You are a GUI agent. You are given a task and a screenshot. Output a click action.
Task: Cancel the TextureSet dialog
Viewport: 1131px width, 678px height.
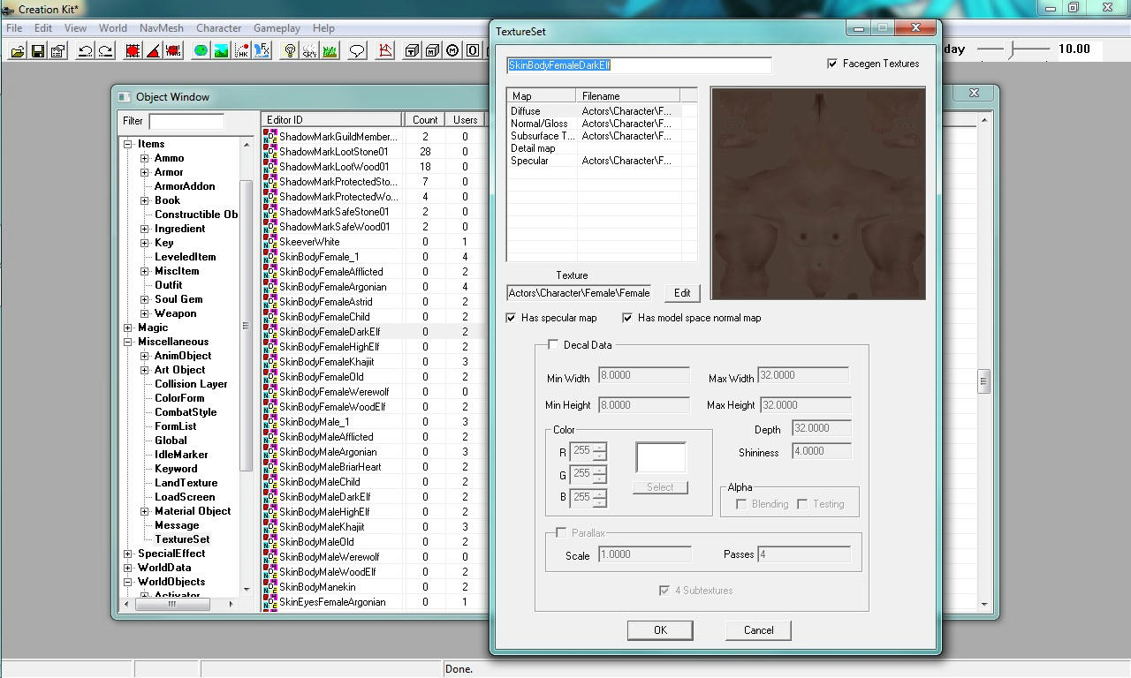758,630
